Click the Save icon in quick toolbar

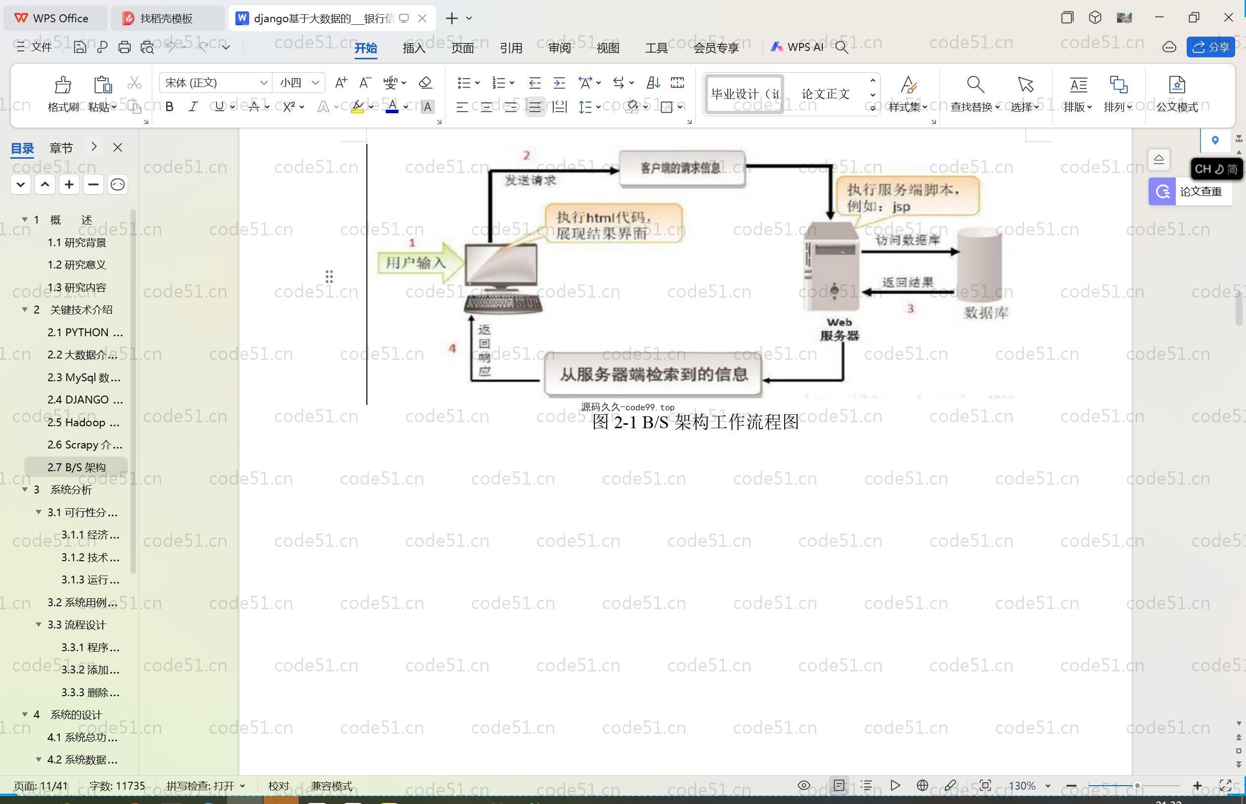pos(80,47)
